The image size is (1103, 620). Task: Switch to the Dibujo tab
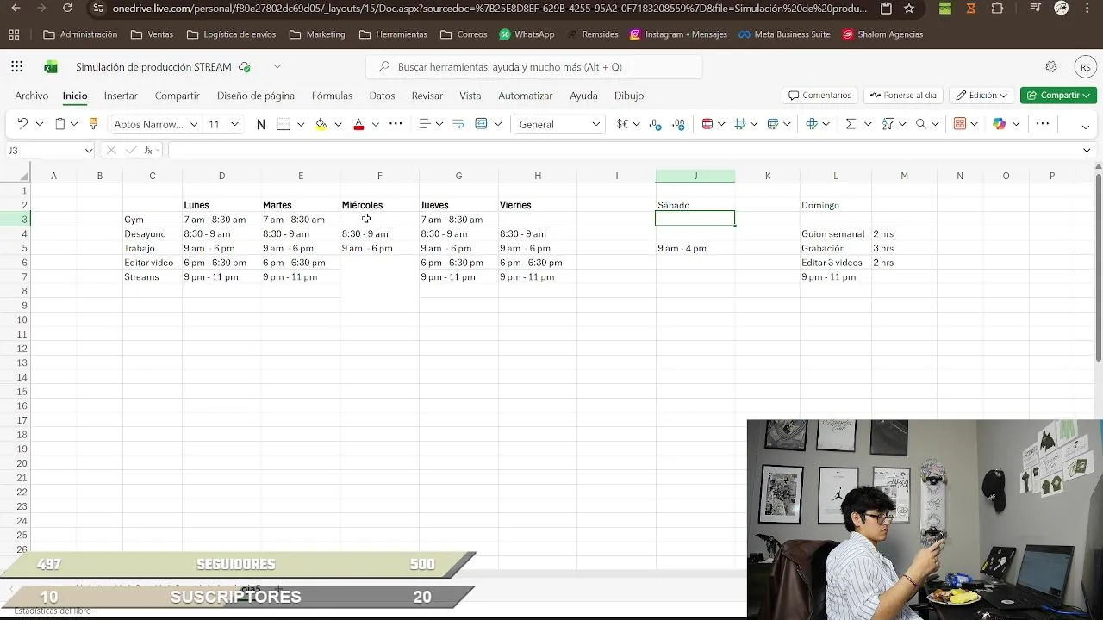click(x=629, y=96)
